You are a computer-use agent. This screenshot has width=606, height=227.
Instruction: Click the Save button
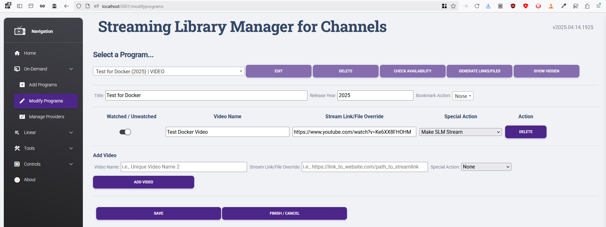(158, 213)
